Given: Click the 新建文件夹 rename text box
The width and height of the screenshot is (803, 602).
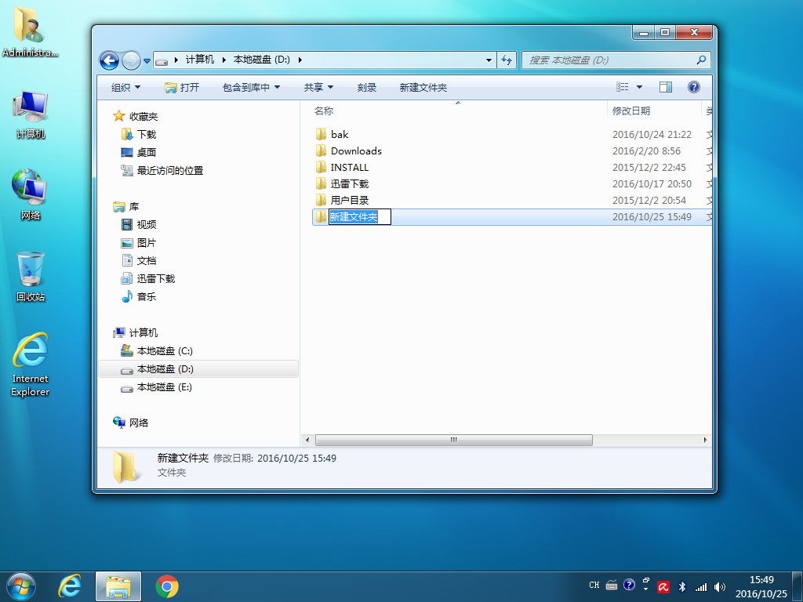Looking at the screenshot, I should click(359, 217).
